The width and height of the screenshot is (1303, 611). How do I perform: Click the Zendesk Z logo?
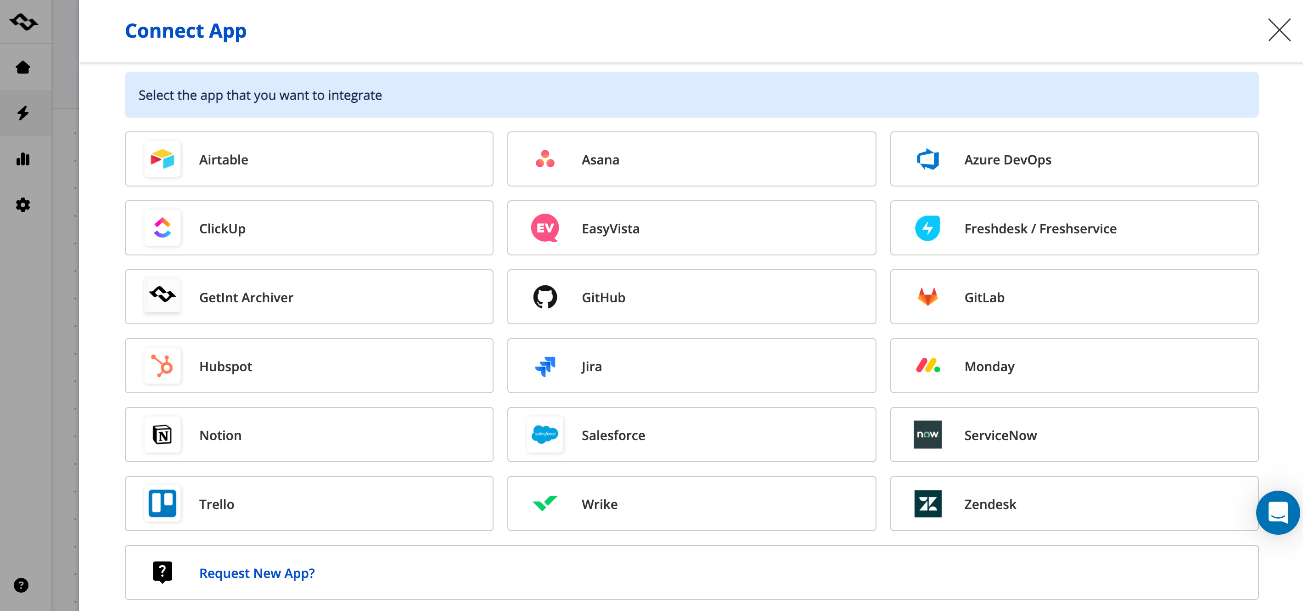[928, 503]
